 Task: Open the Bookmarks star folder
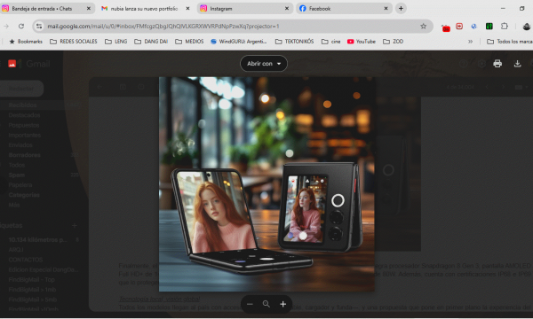(x=26, y=42)
